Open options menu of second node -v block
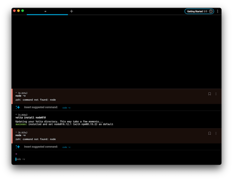The height and width of the screenshot is (180, 233). click(216, 133)
